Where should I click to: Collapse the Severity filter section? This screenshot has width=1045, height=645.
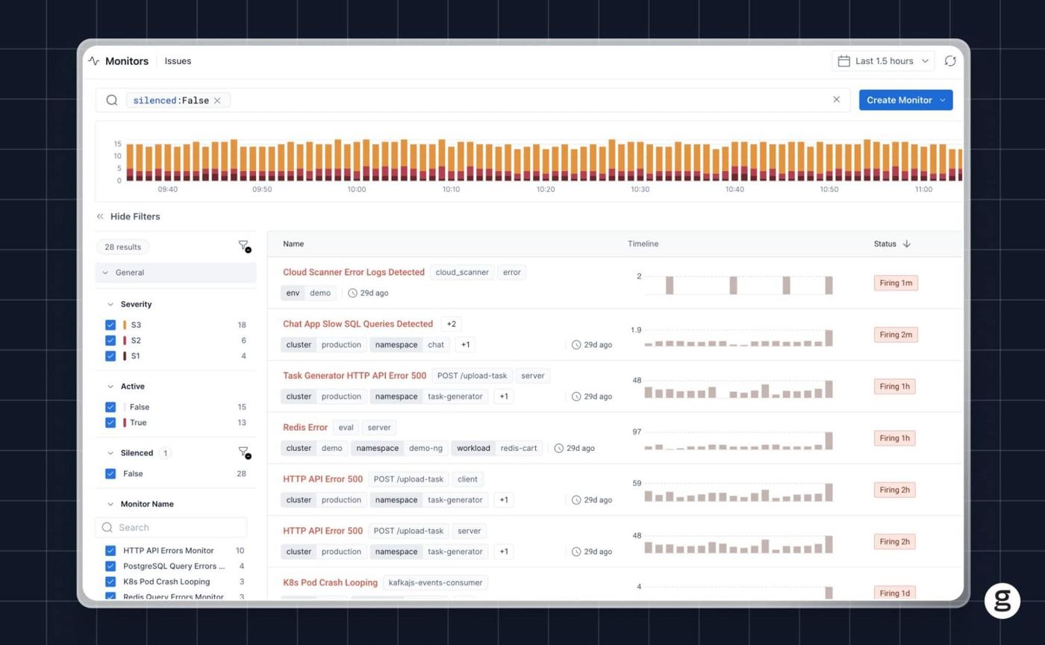110,304
